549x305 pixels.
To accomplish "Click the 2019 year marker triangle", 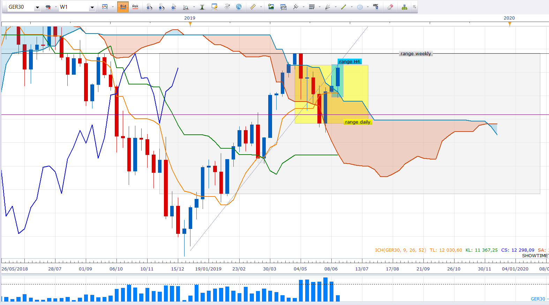I will point(190,24).
